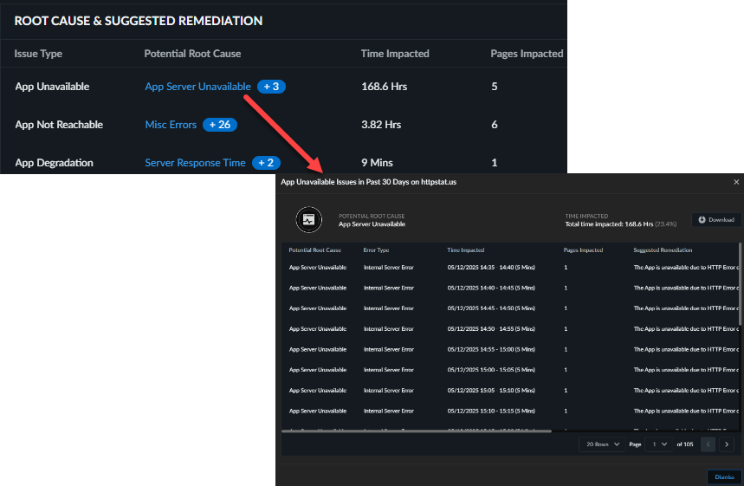Open the Misc Errors root cause link
The width and height of the screenshot is (744, 486).
171,125
